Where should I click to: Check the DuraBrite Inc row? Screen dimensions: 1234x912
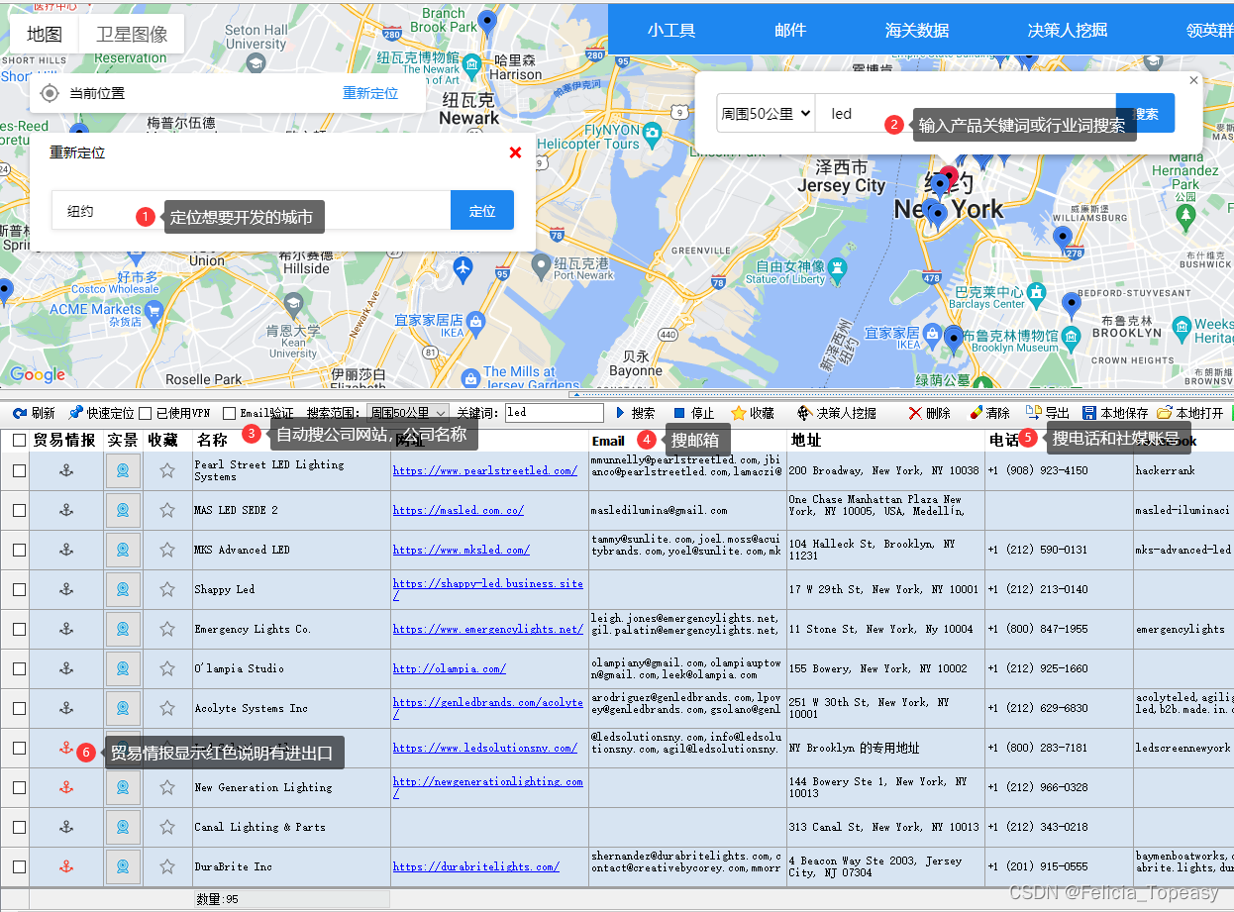(20, 866)
